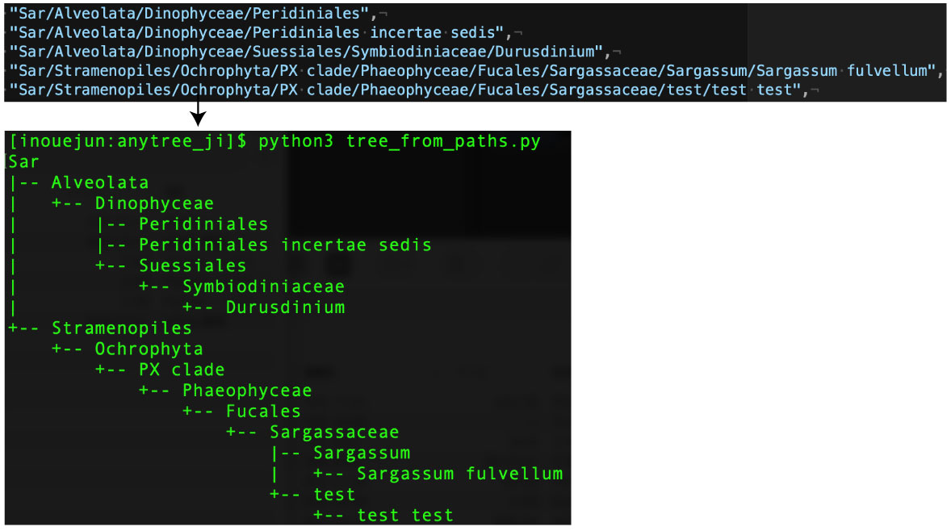Click the Alveolata tree node
Screen dimensions: 951x531
(100, 182)
